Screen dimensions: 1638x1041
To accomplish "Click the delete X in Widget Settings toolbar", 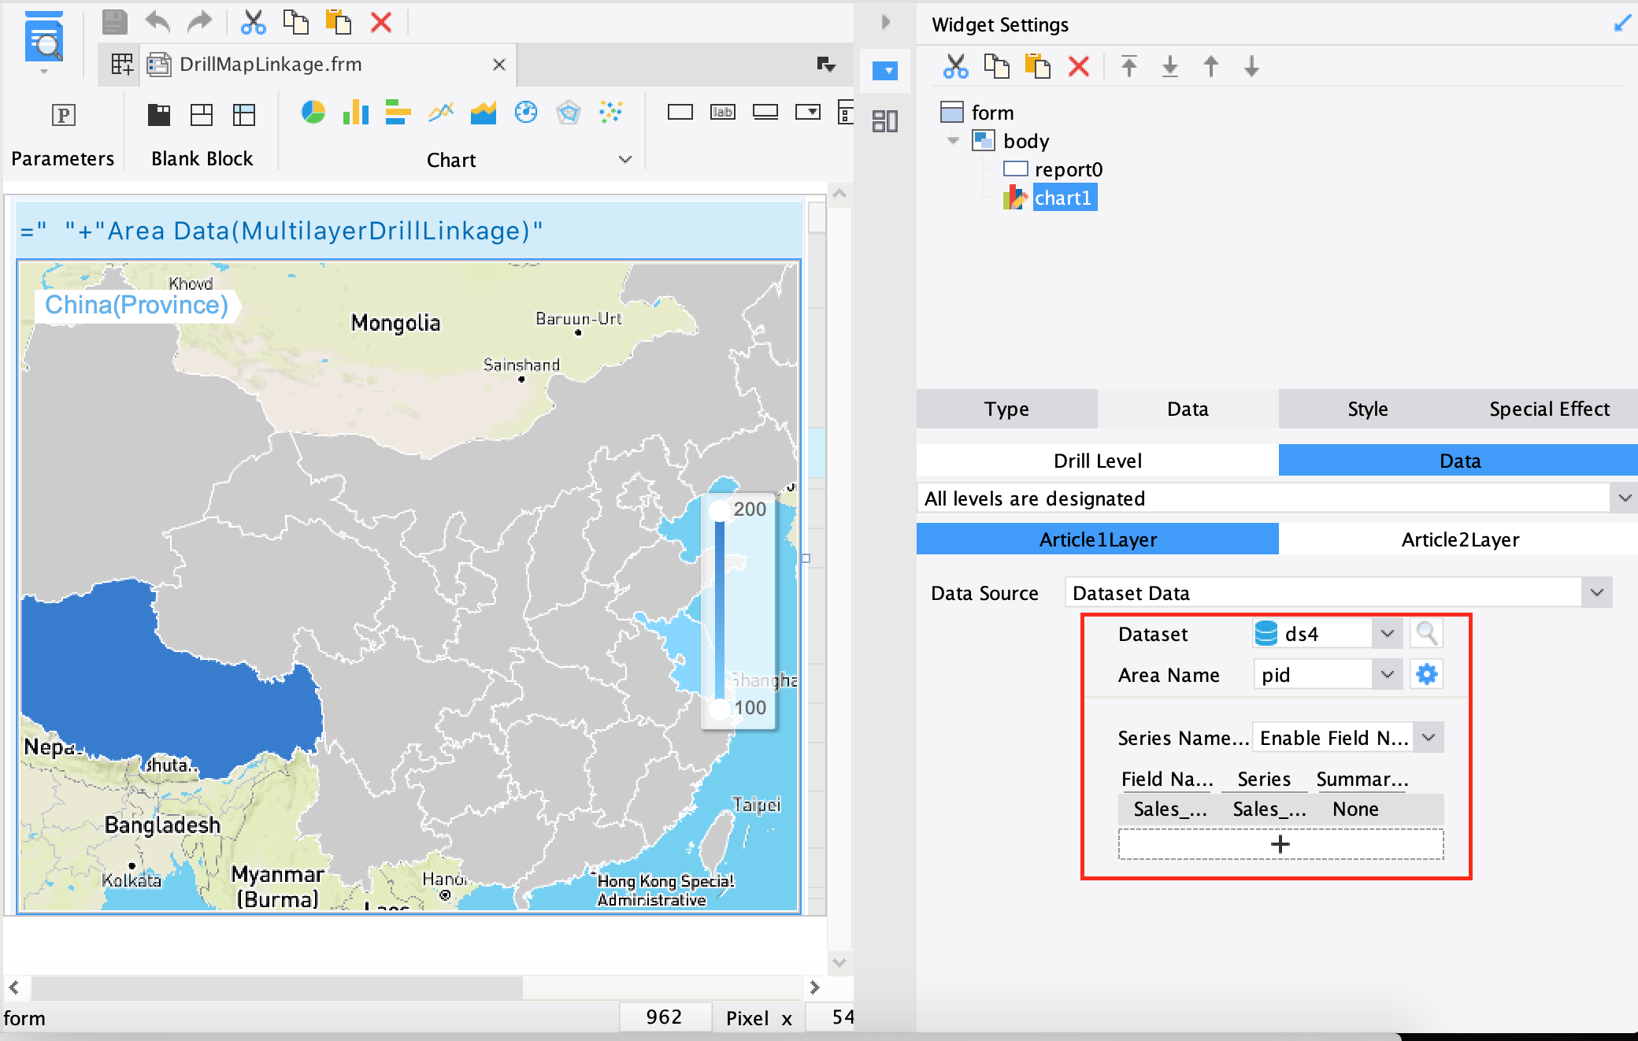I will click(1079, 67).
